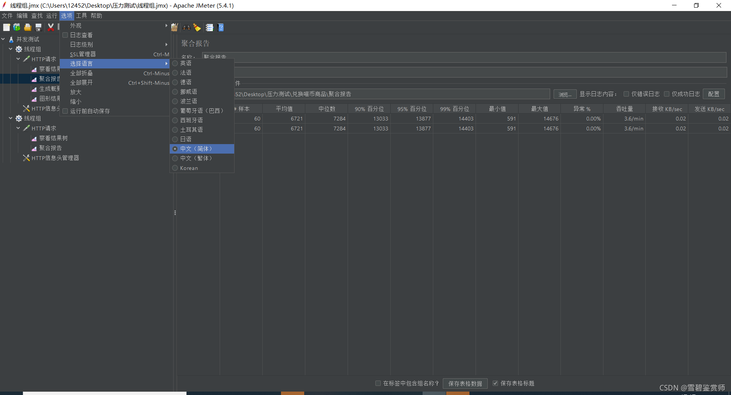The height and width of the screenshot is (395, 731).
Task: Open the 文件 menu
Action: (x=7, y=16)
